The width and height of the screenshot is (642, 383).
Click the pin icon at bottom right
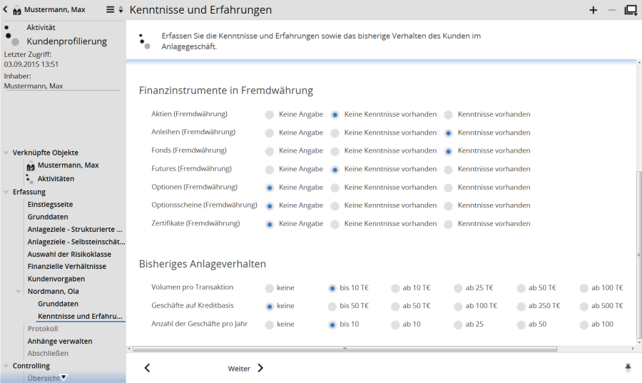pos(628,368)
